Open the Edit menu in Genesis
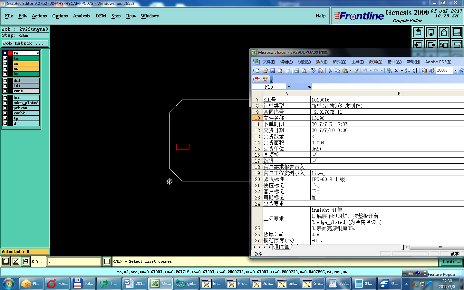The height and width of the screenshot is (290, 464). pos(23,16)
